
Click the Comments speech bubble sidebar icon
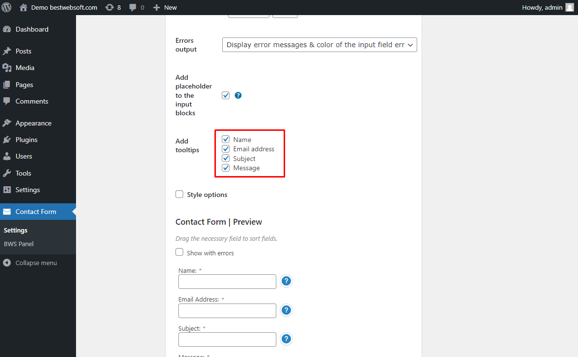(x=7, y=101)
